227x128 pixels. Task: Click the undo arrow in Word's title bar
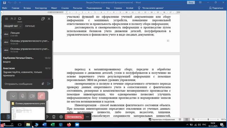tap(10, 2)
